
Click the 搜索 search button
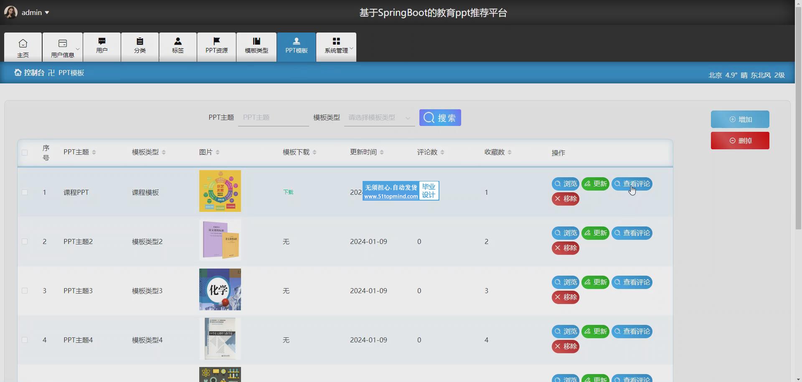[440, 118]
